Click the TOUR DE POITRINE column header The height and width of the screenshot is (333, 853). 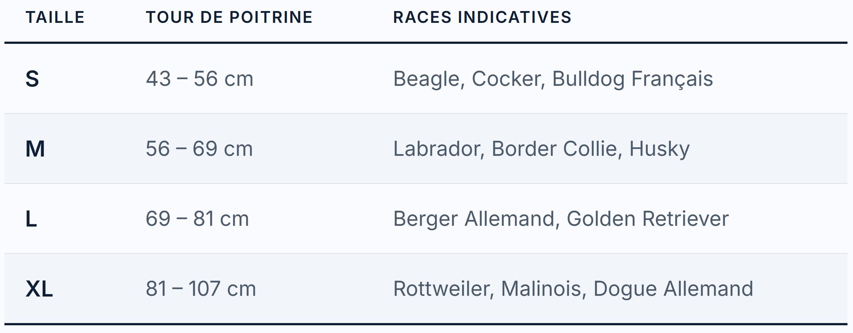tap(229, 17)
